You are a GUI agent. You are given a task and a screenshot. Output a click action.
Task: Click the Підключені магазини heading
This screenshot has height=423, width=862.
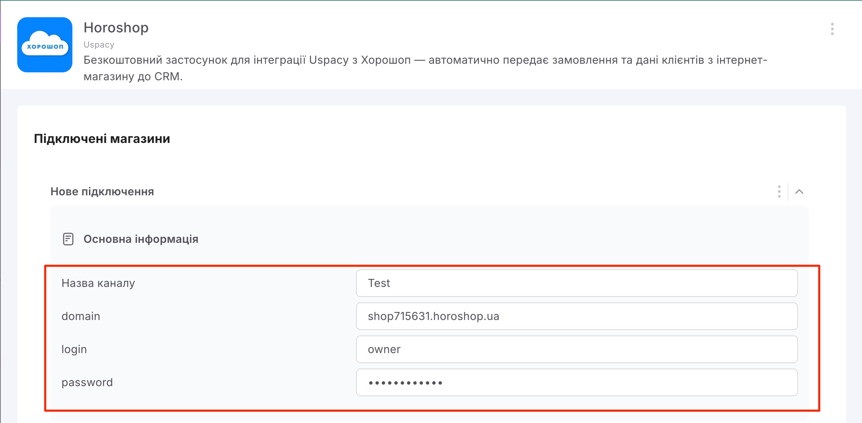(x=102, y=138)
